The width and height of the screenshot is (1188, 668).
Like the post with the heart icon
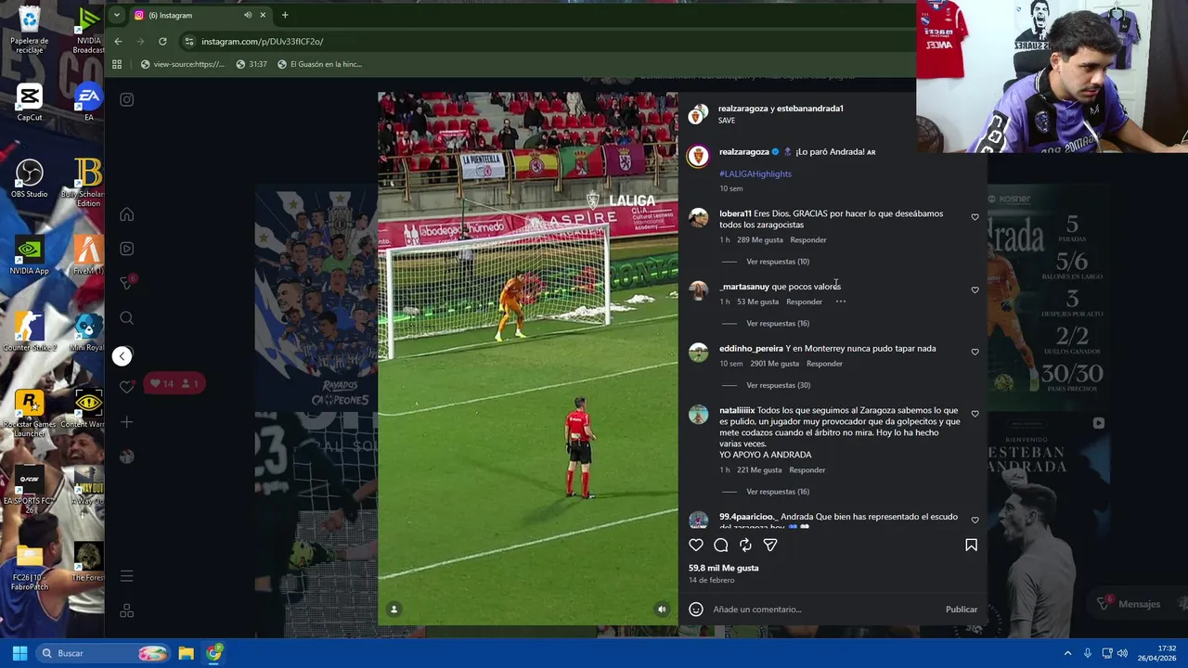point(696,545)
